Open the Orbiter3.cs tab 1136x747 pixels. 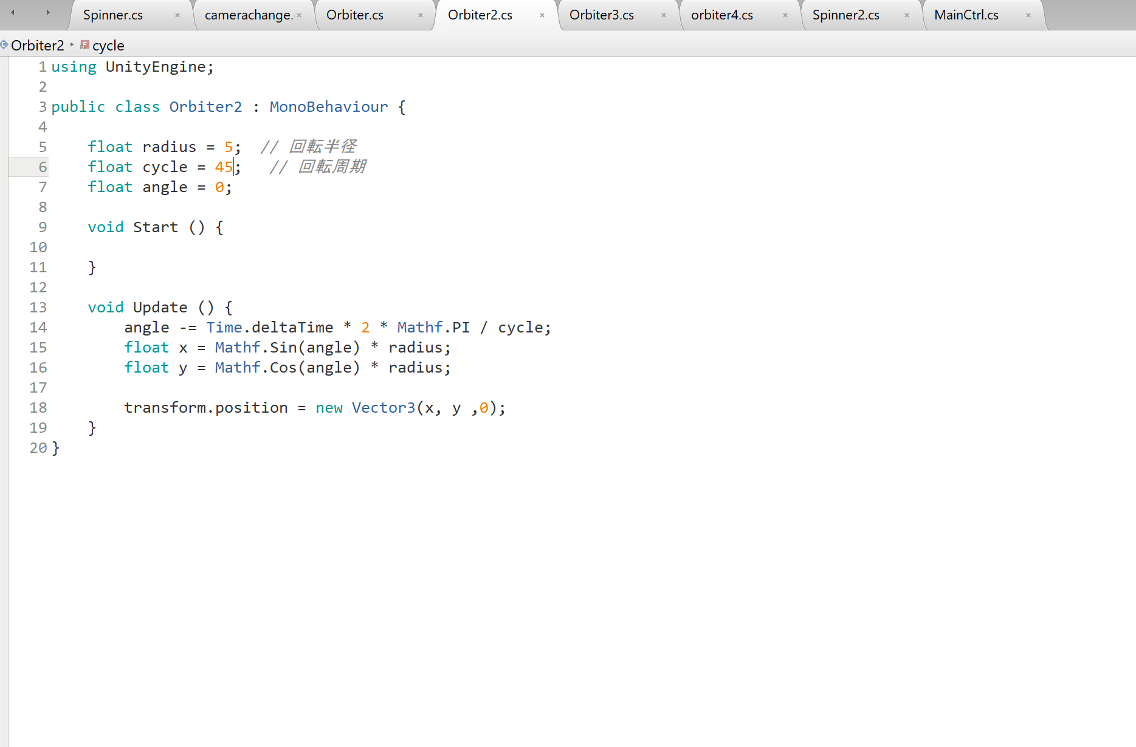602,15
